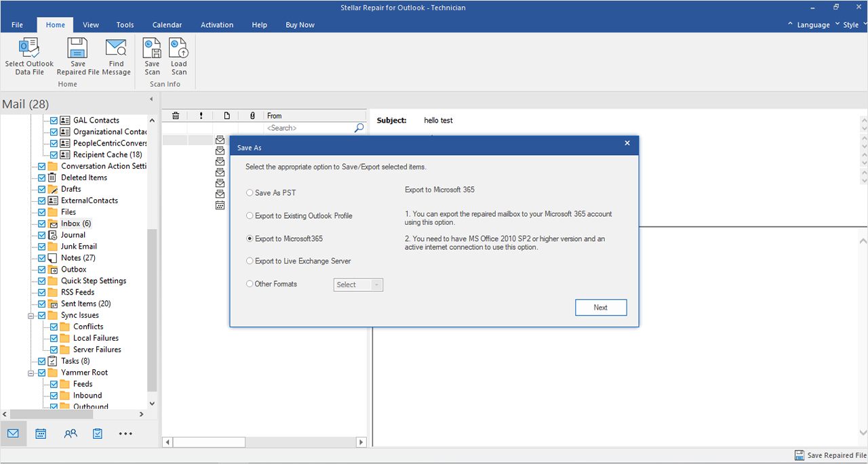
Task: Collapse the Yammer Root tree node
Action: point(31,373)
